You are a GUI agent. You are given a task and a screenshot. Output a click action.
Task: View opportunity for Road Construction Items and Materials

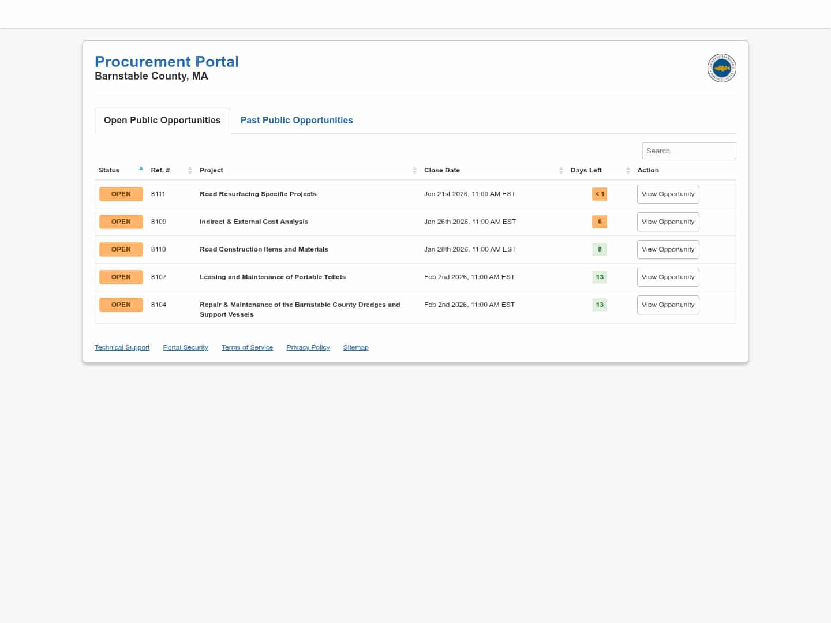[668, 250]
